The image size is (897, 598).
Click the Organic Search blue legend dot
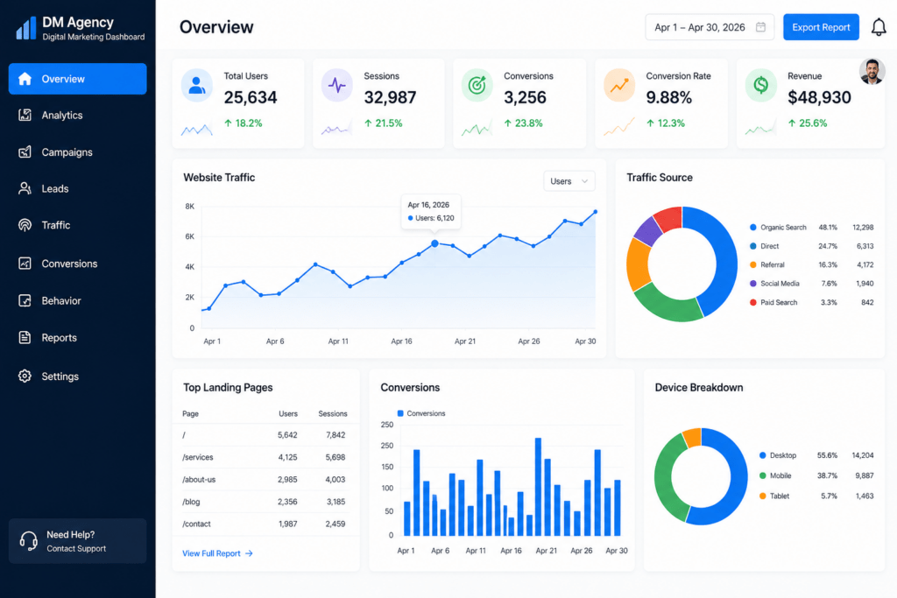tap(752, 228)
